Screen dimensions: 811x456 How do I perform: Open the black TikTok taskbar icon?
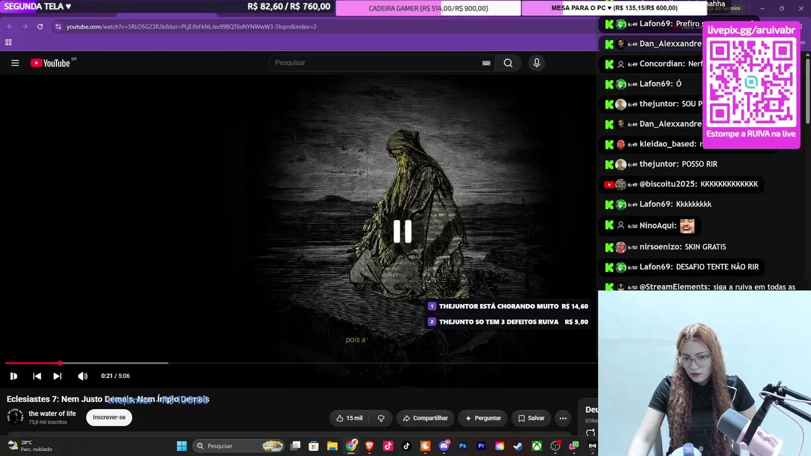point(407,446)
